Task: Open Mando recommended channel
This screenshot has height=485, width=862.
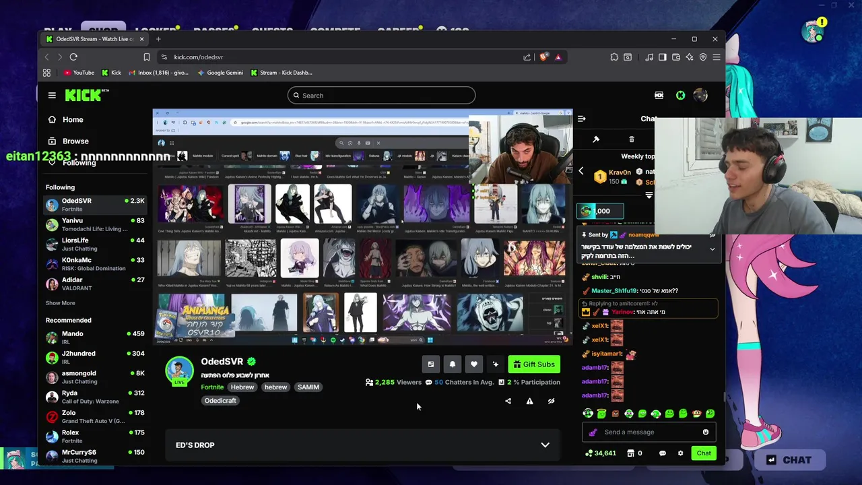Action: [x=95, y=337]
